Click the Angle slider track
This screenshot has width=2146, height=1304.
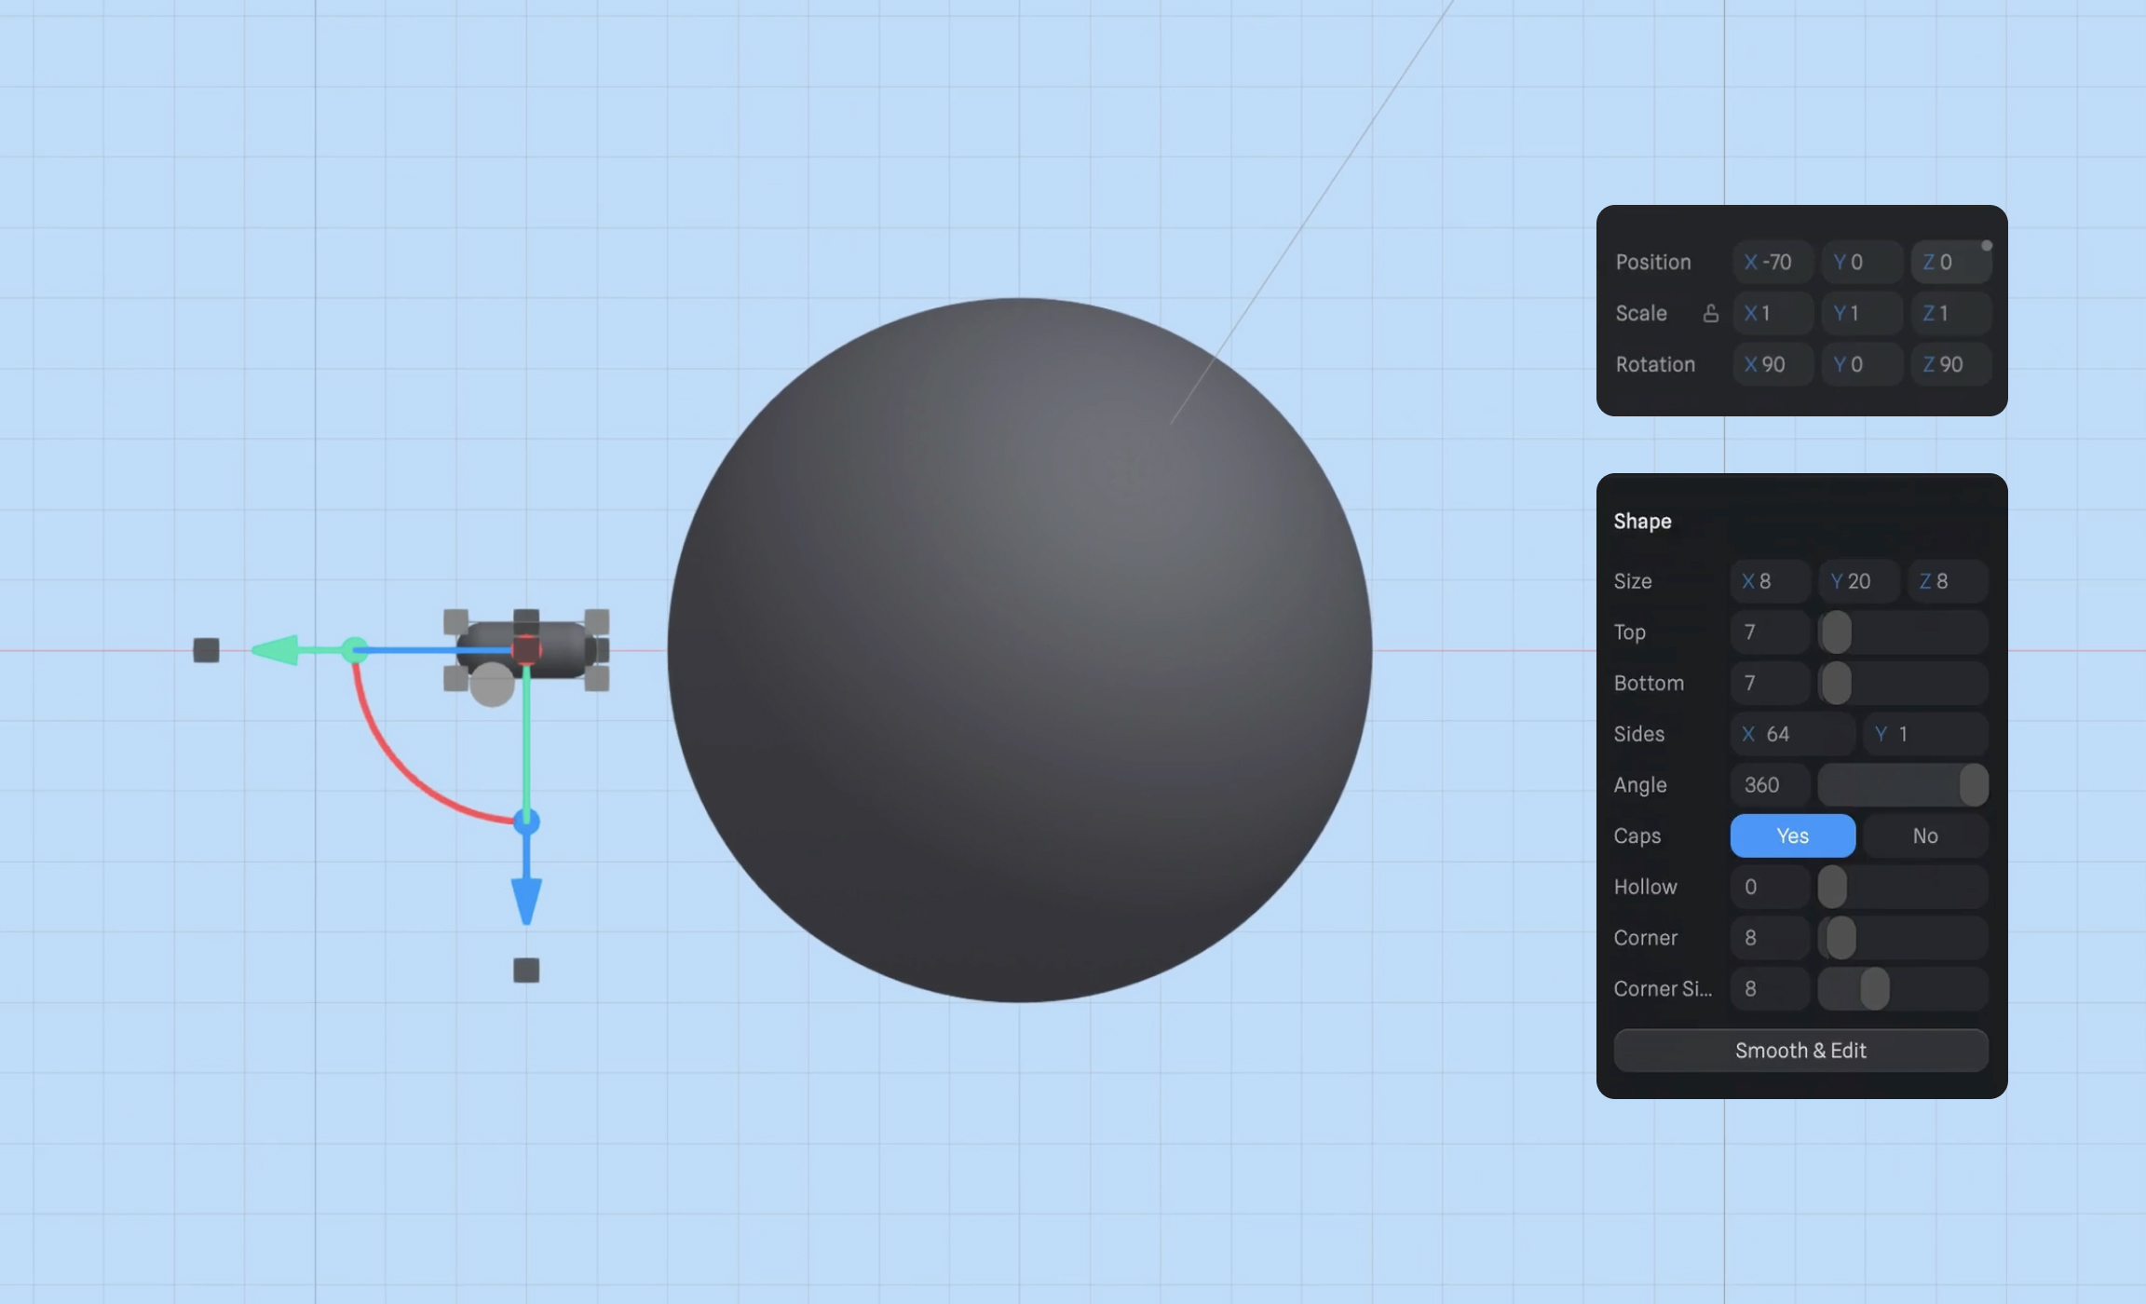point(1891,784)
